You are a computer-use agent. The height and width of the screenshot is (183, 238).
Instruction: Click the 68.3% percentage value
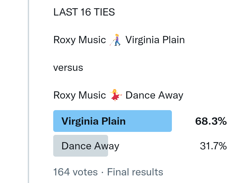point(211,121)
